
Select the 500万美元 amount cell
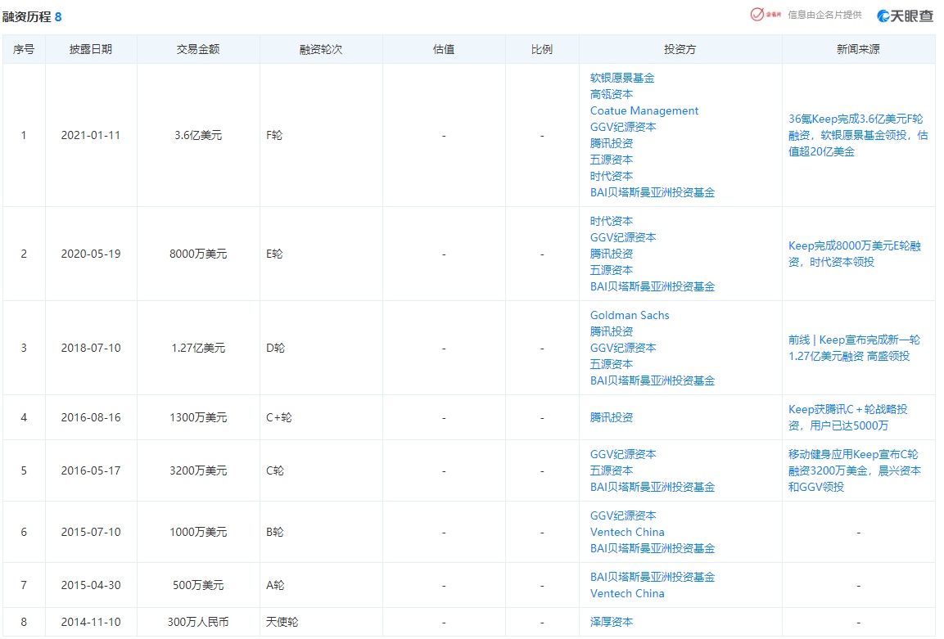coord(198,585)
